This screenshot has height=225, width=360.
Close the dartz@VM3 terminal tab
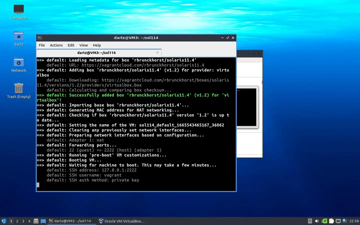157,52
